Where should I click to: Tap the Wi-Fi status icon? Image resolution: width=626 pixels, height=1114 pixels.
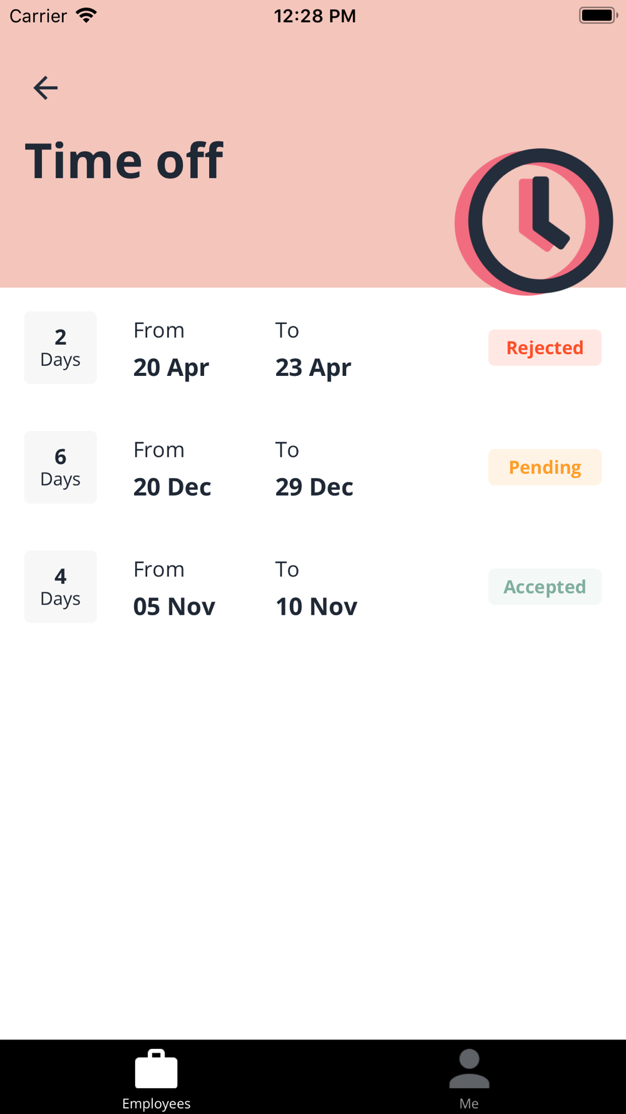pos(86,16)
